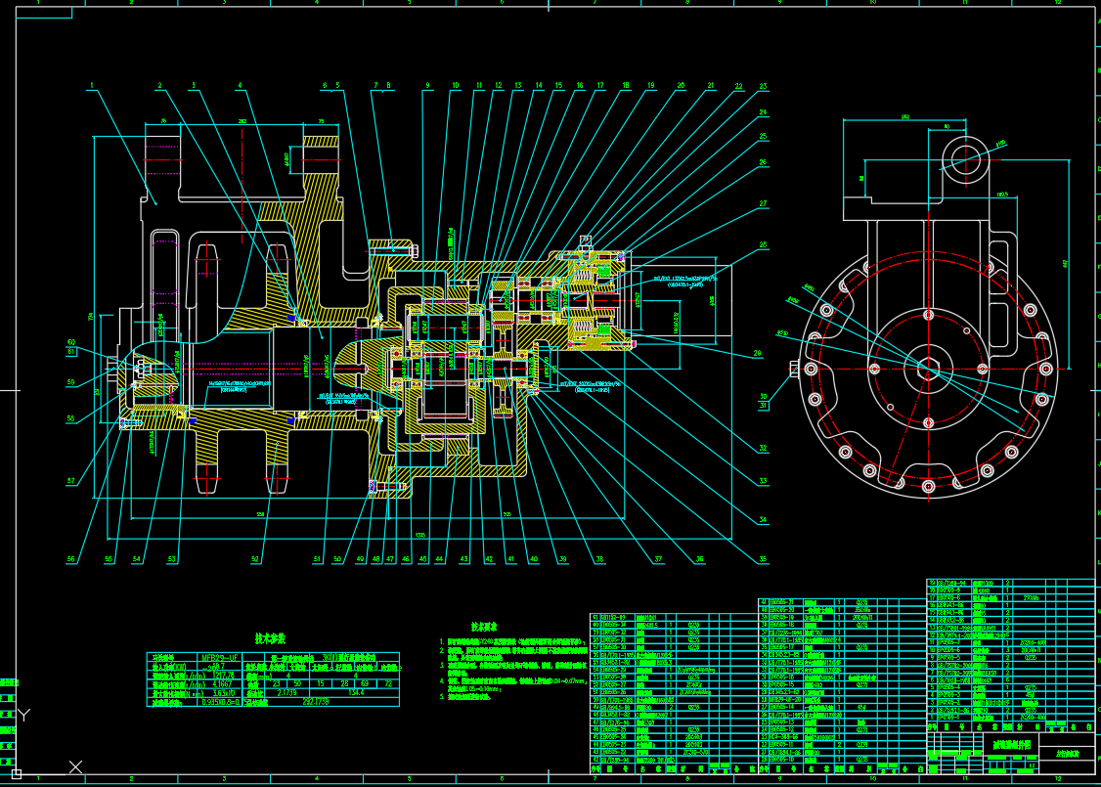The width and height of the screenshot is (1101, 787).
Task: Click part callout number 28 label
Action: pyautogui.click(x=763, y=245)
